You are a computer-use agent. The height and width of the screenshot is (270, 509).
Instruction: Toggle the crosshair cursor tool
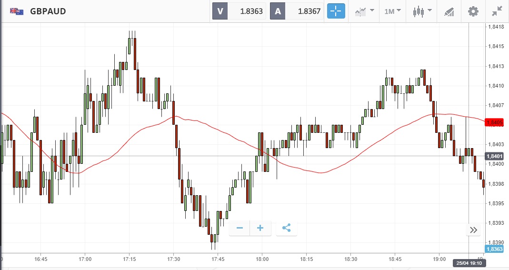[336, 11]
